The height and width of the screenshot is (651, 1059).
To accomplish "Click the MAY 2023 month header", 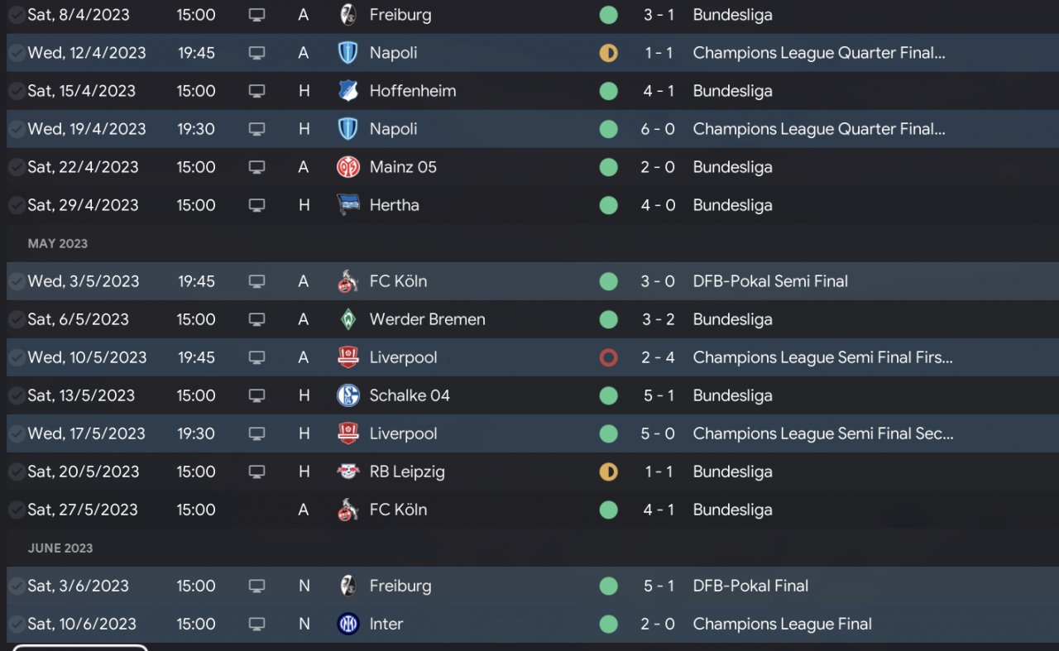I will (58, 243).
